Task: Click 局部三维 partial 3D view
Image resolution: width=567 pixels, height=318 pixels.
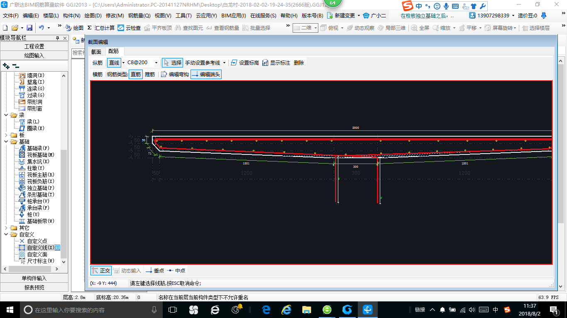Action: [x=391, y=28]
